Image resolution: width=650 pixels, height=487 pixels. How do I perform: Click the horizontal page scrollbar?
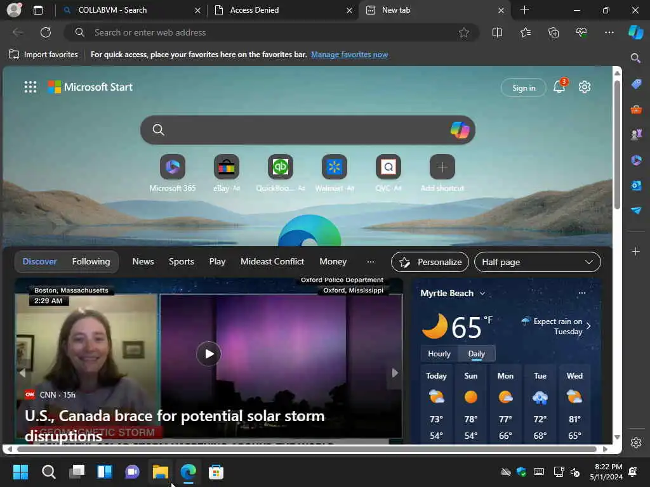tap(307, 450)
